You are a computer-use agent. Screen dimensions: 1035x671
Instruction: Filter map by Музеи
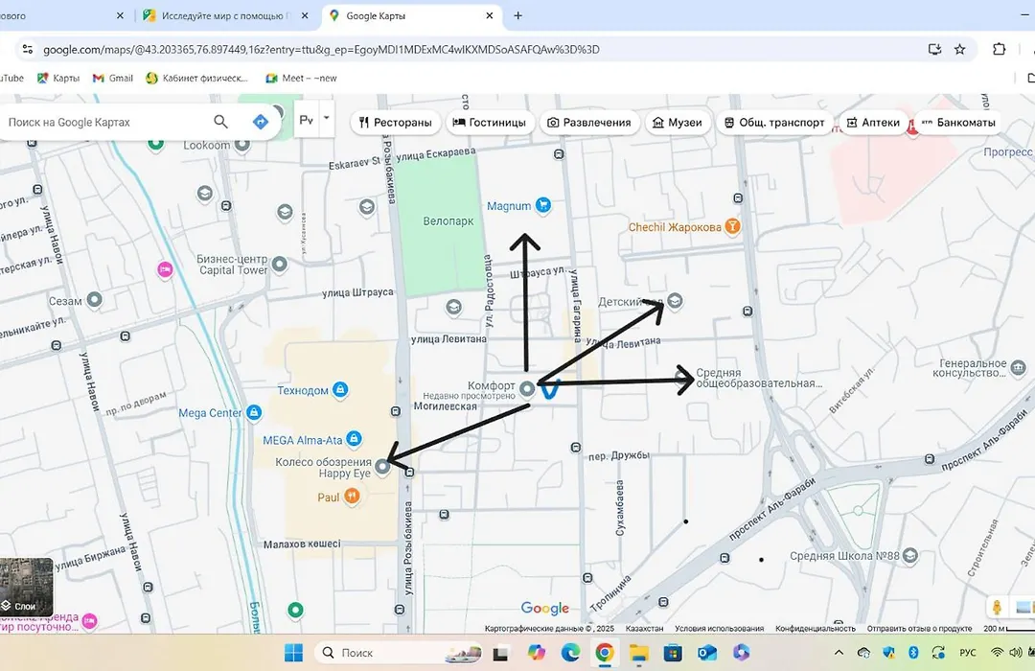tap(678, 122)
